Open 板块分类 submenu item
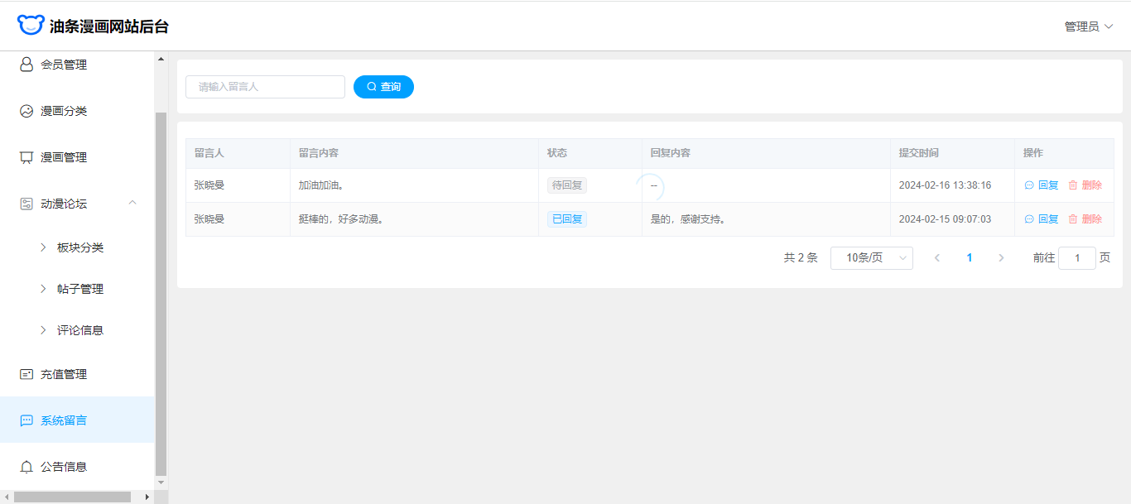 pos(80,247)
